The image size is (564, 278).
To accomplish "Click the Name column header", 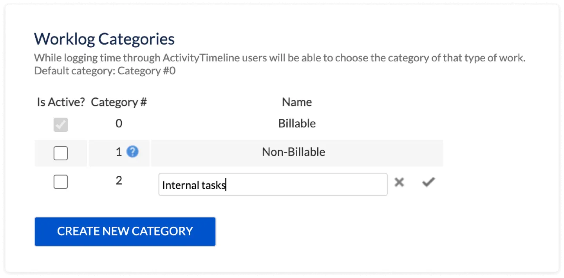I will click(296, 102).
